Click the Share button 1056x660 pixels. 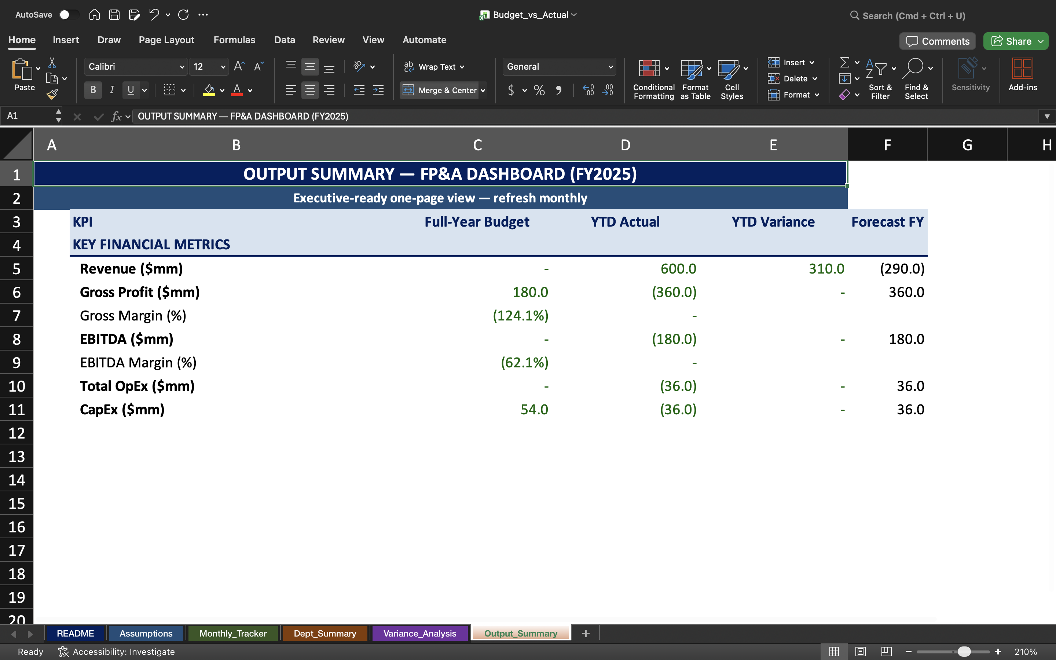pos(1016,41)
